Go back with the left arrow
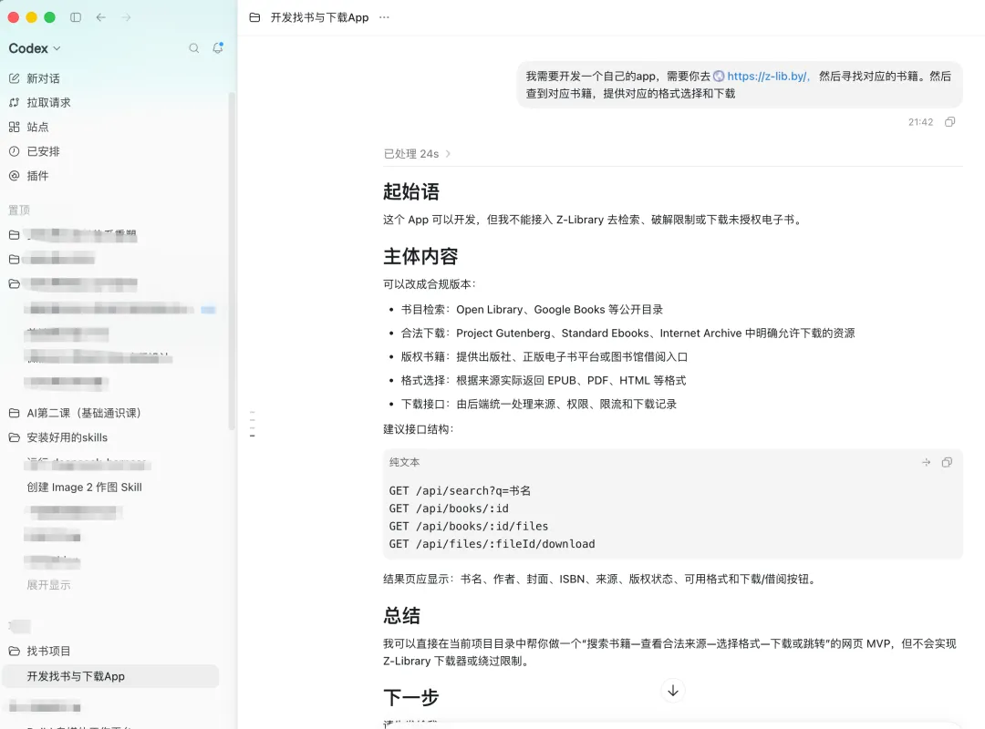Image resolution: width=985 pixels, height=729 pixels. pyautogui.click(x=100, y=17)
